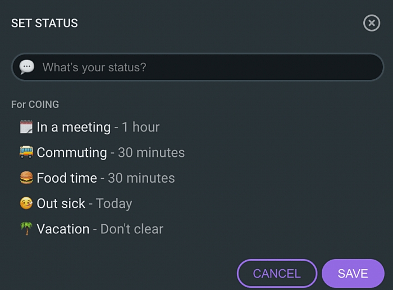
Task: Choose the Commuting status preset
Action: point(72,152)
